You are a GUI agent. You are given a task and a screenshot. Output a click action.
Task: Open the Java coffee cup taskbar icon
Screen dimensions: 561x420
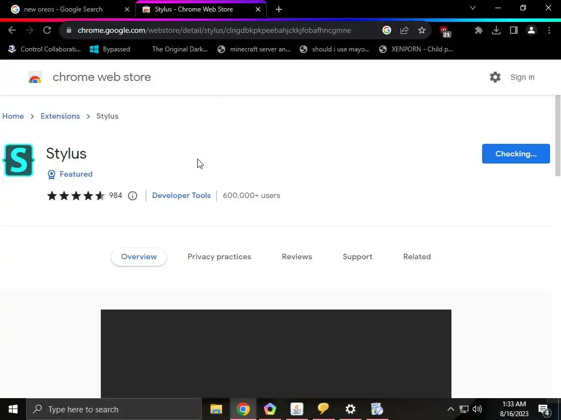click(296, 409)
